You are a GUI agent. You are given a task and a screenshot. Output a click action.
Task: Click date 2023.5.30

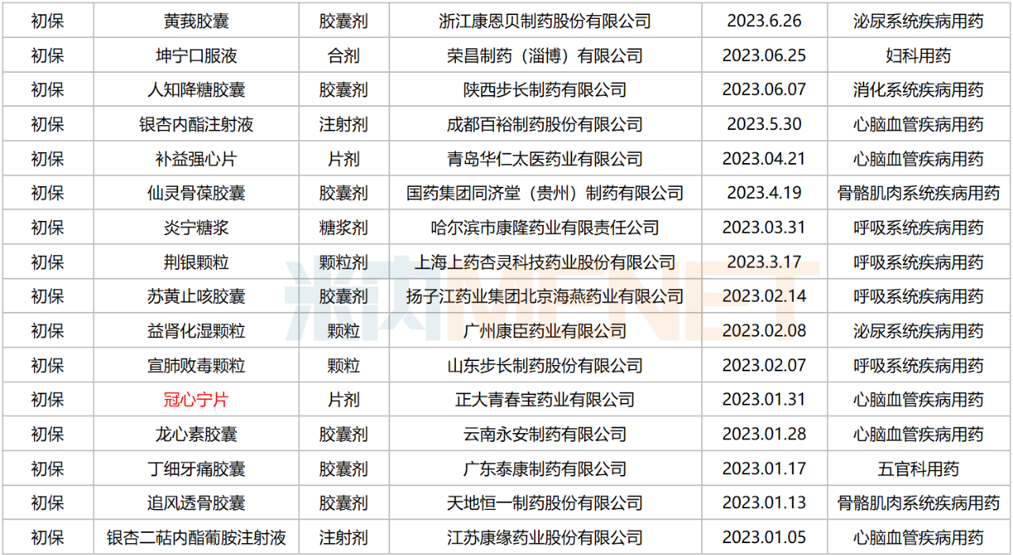click(x=764, y=124)
